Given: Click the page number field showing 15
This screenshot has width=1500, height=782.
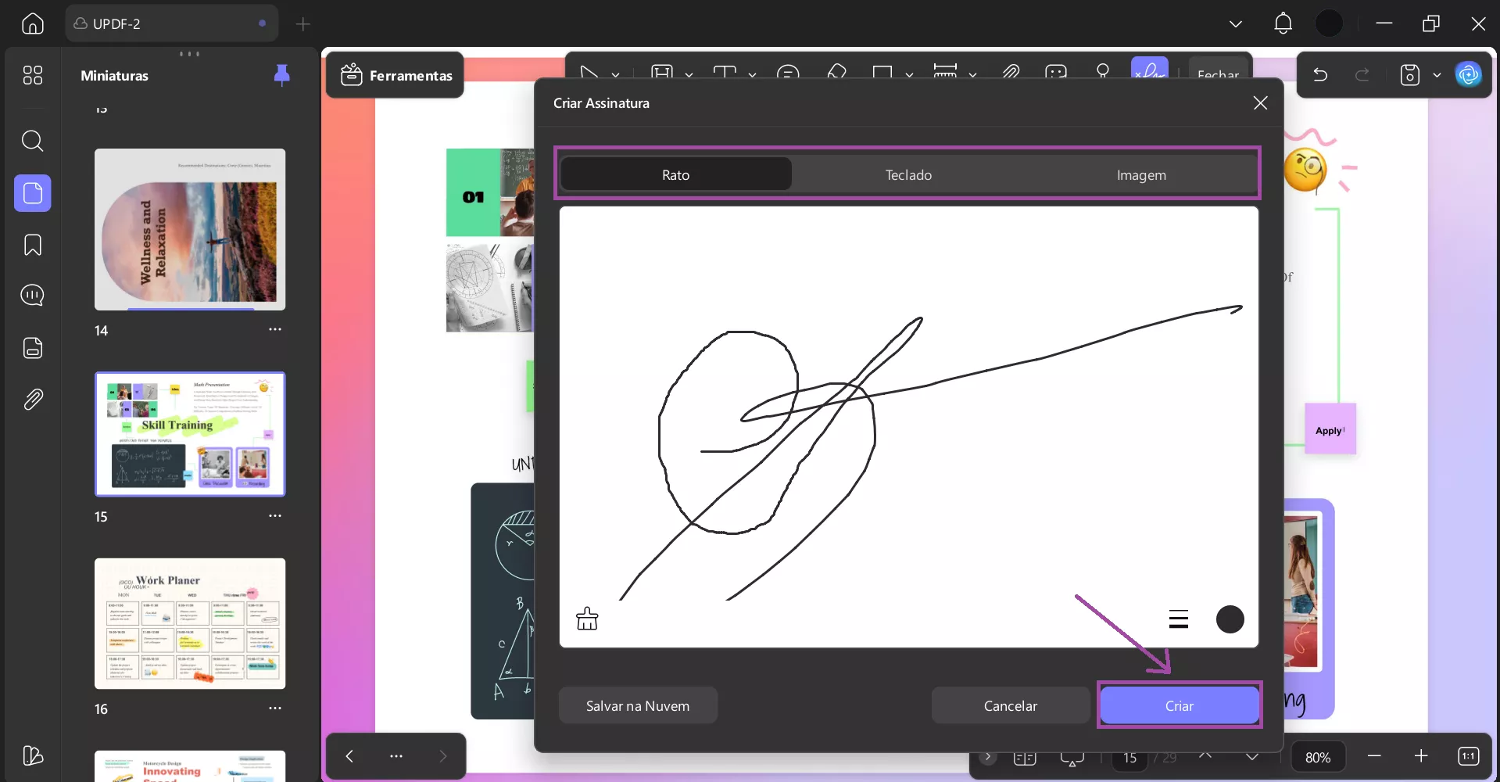Looking at the screenshot, I should pyautogui.click(x=1129, y=758).
